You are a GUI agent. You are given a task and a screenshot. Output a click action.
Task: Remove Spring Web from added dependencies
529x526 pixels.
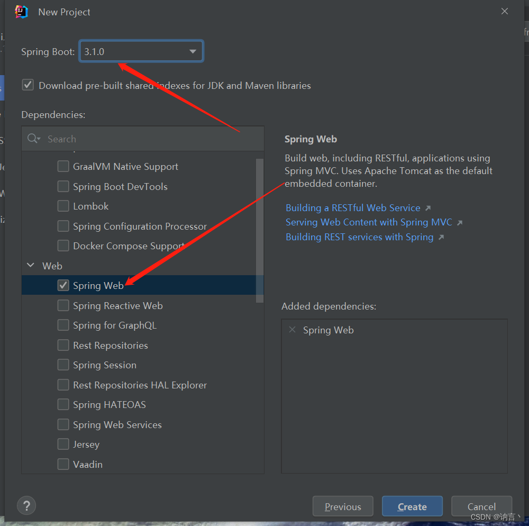pyautogui.click(x=292, y=330)
